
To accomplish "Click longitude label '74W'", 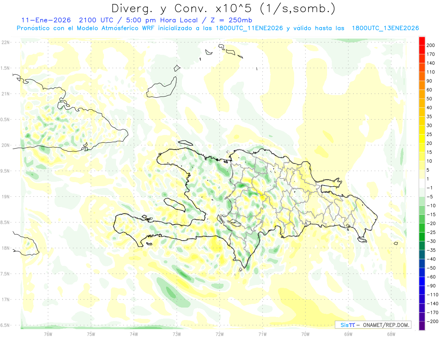I will [134, 334].
